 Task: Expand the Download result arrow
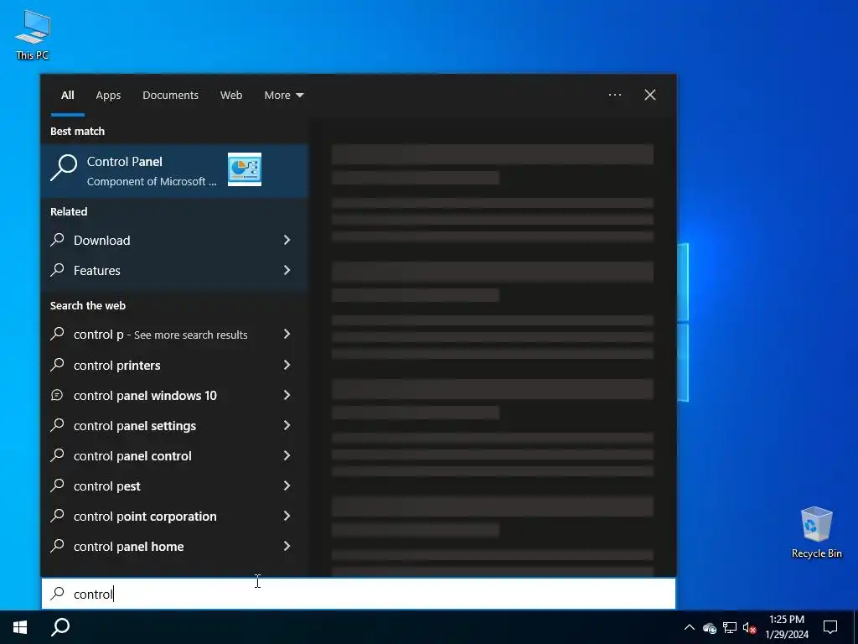coord(287,240)
